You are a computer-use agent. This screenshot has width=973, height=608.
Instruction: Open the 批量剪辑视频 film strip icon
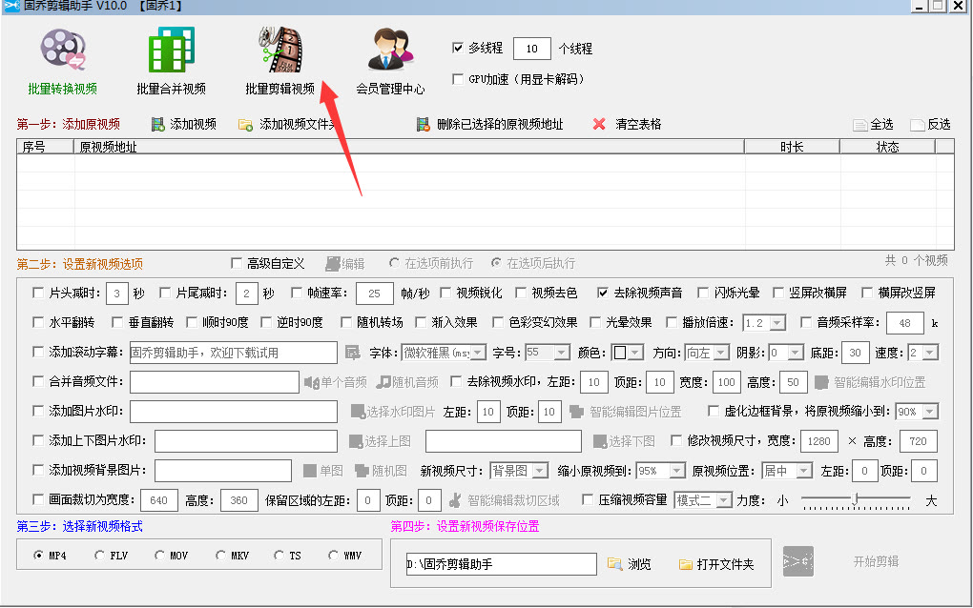point(280,49)
